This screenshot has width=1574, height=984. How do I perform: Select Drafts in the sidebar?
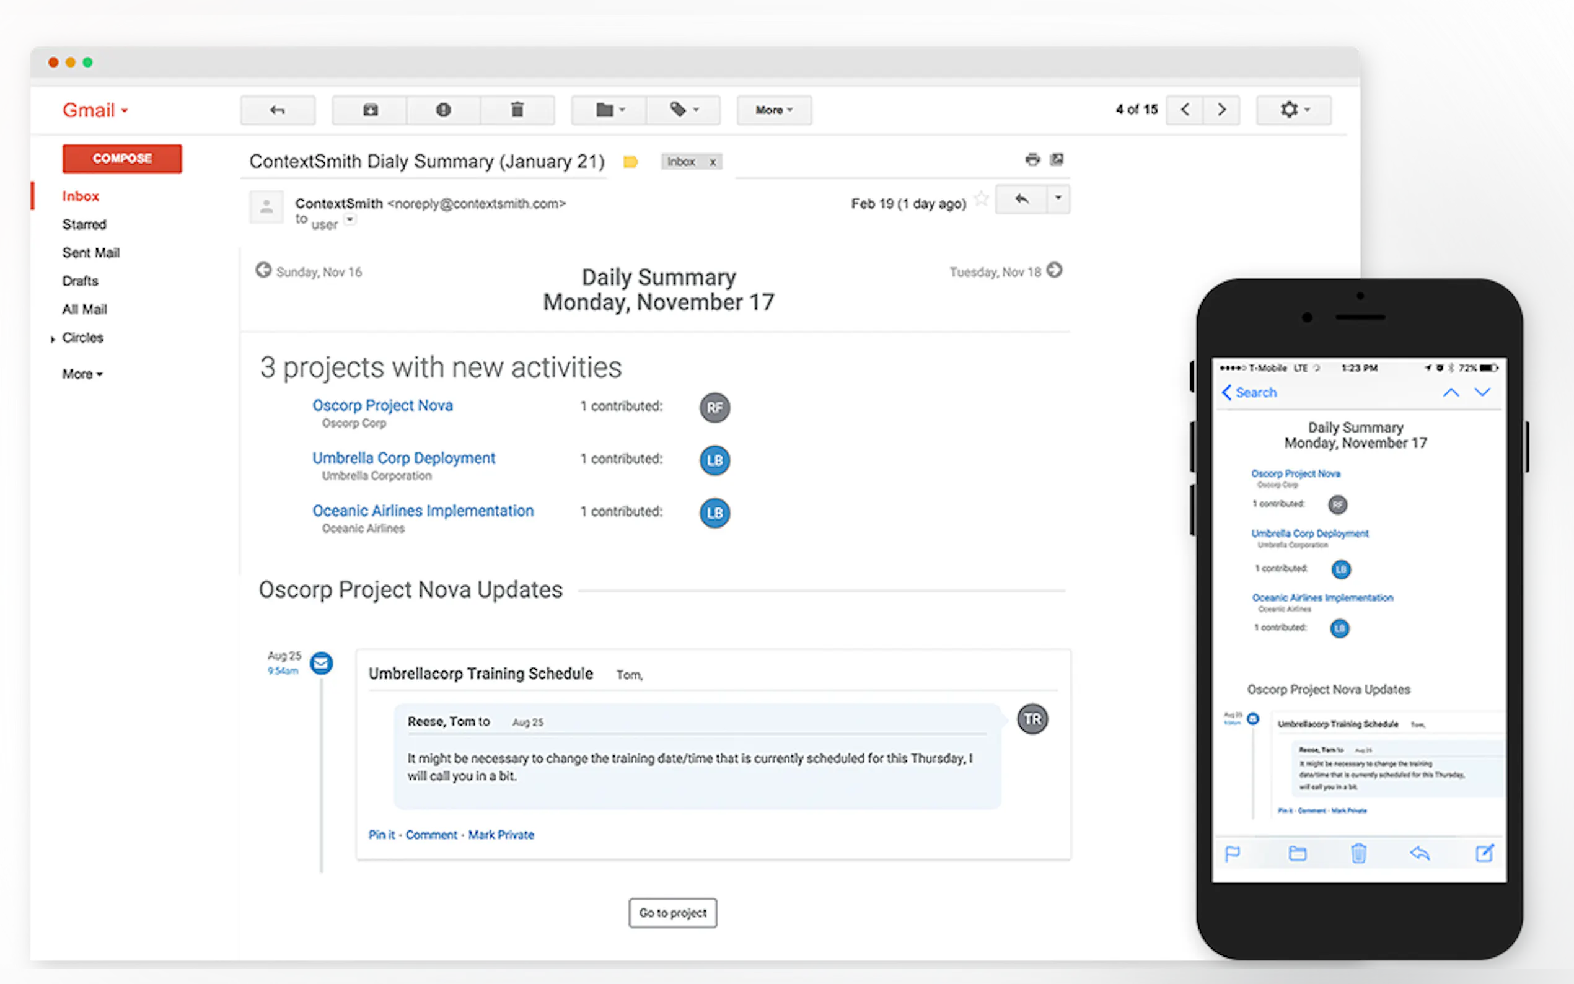[x=80, y=281]
